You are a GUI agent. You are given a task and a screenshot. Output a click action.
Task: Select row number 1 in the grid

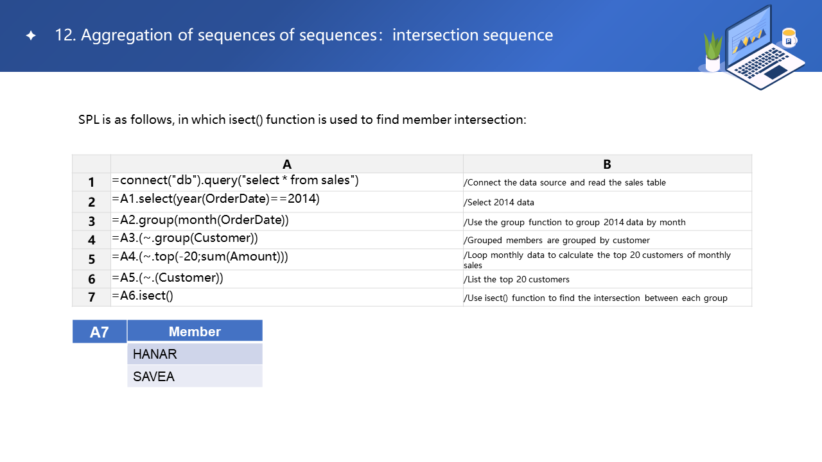click(91, 182)
